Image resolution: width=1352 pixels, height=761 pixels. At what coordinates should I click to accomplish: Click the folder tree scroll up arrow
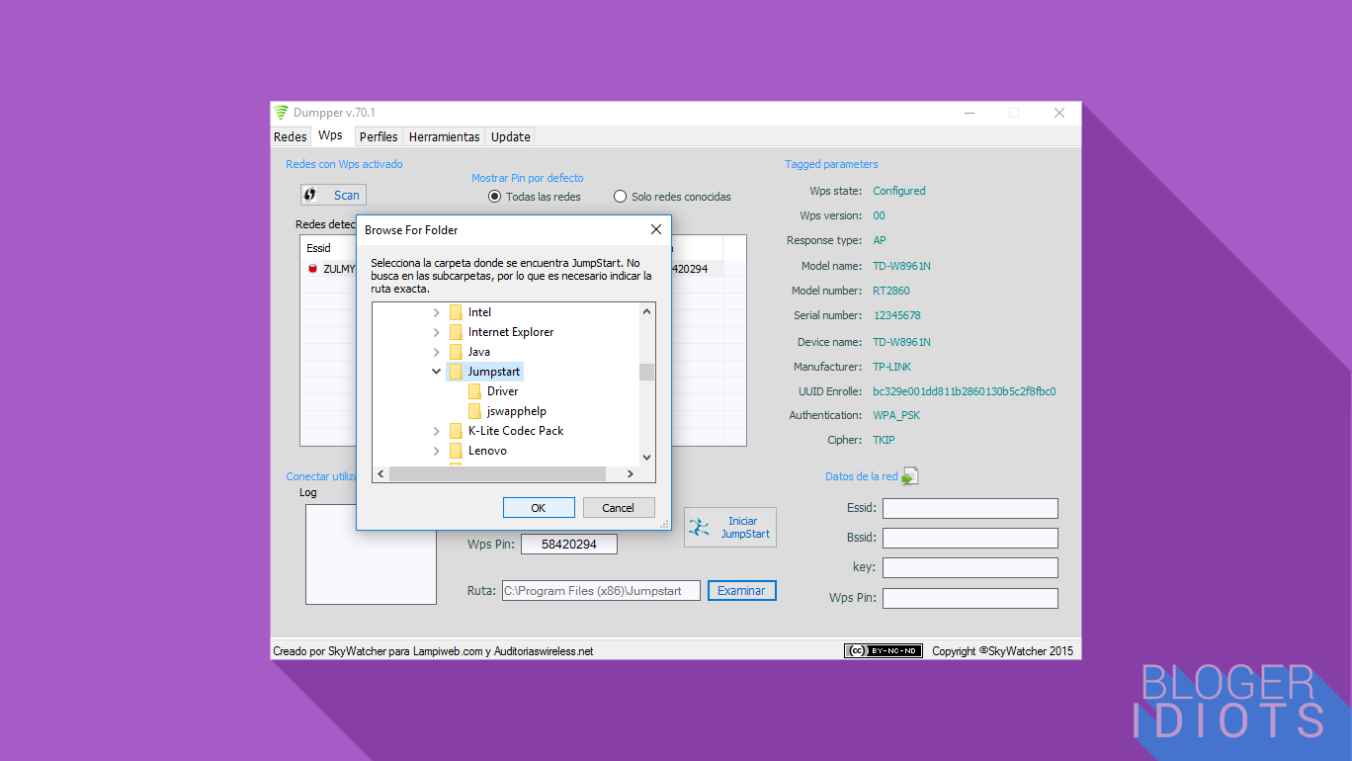tap(647, 312)
